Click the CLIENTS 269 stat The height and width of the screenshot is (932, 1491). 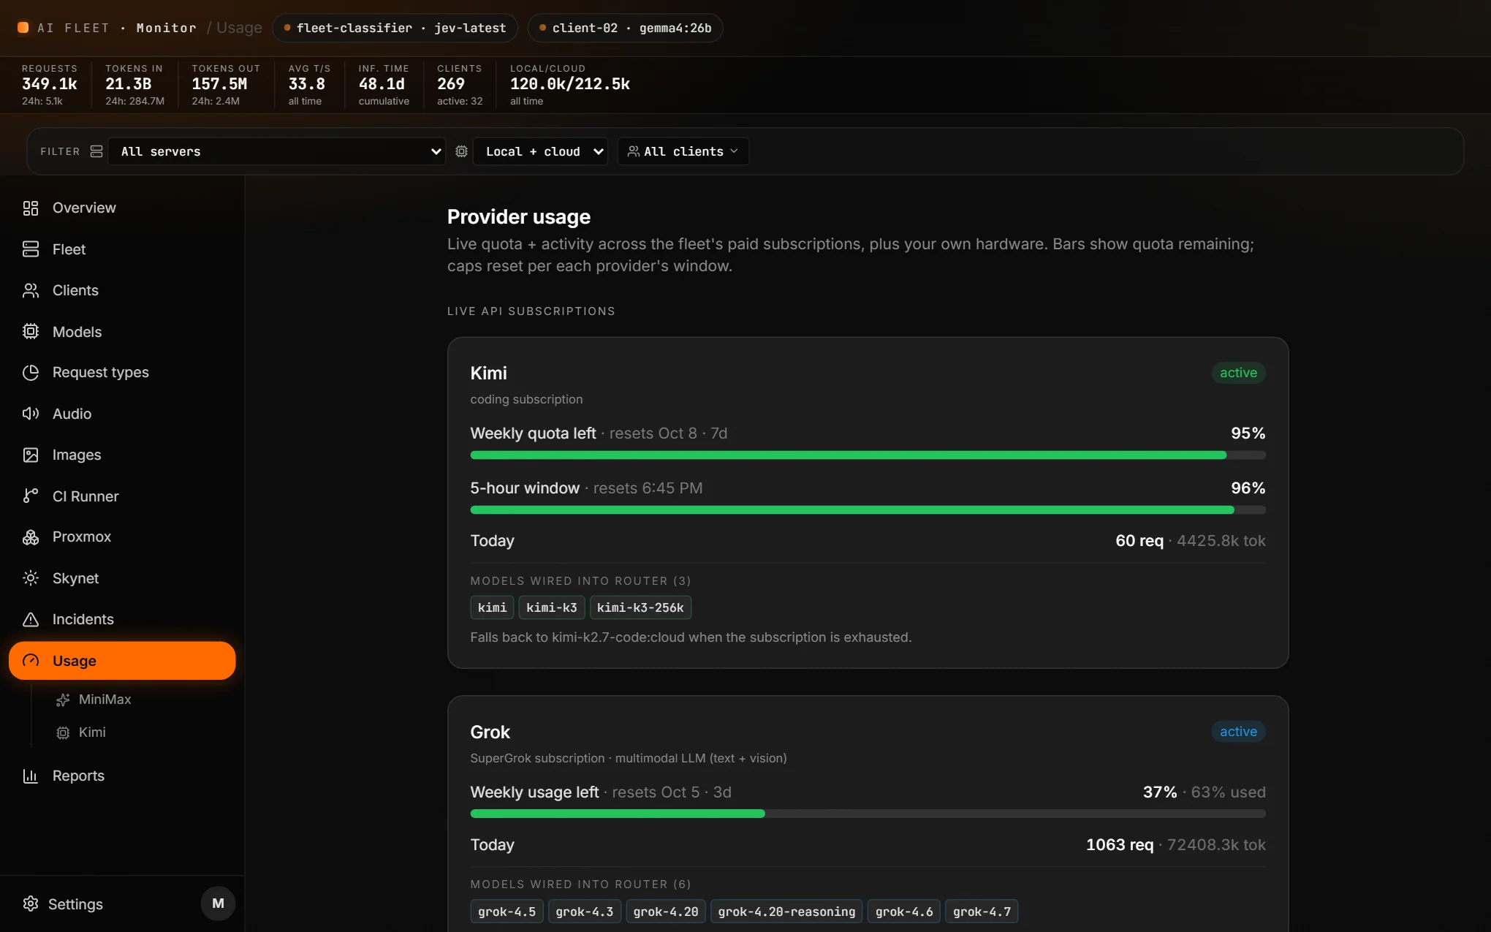click(460, 85)
